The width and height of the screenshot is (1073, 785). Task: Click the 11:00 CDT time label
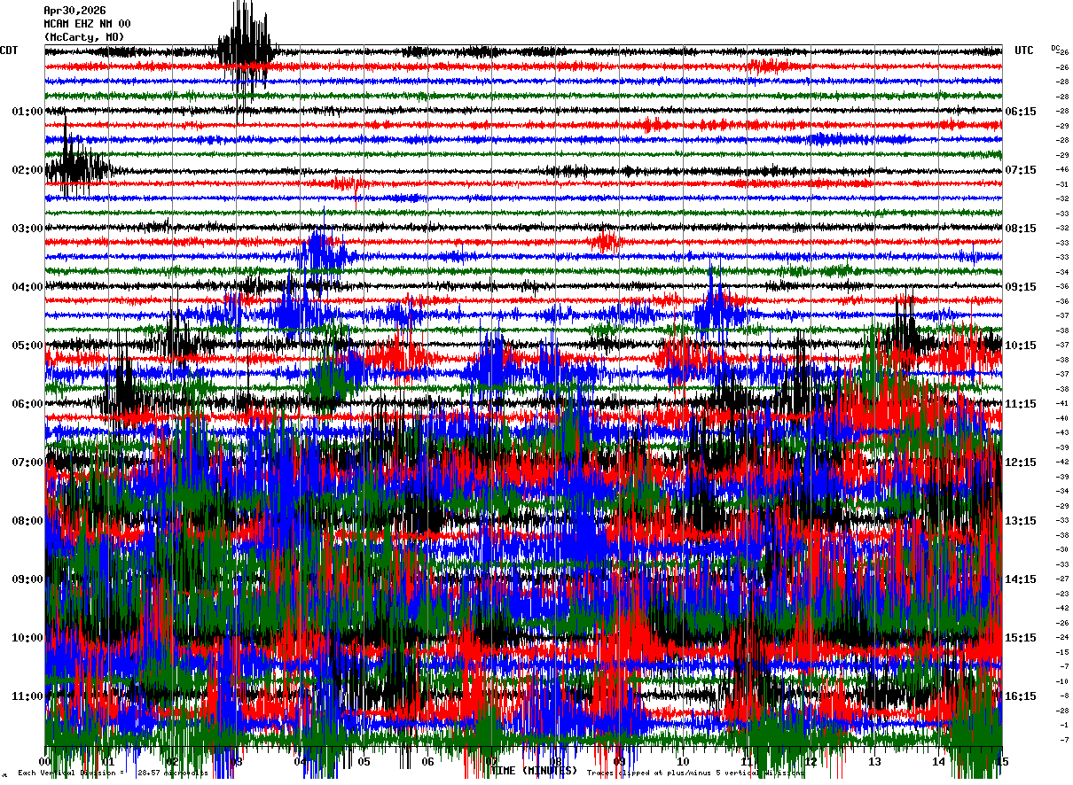pos(27,696)
